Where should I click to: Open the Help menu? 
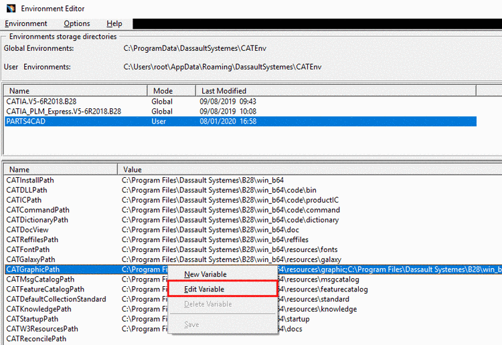(114, 23)
